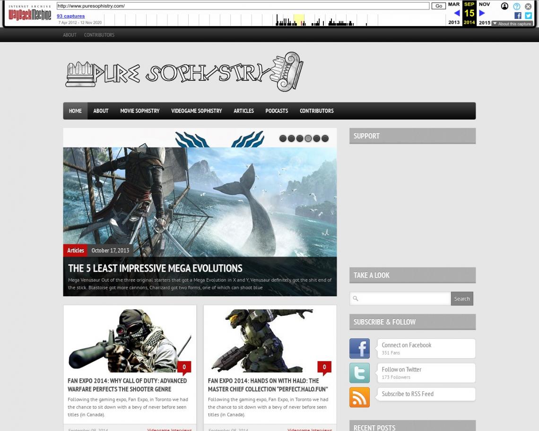Viewport: 539px width, 431px height.
Task: Go to previous capture with left arrow
Action: click(457, 13)
